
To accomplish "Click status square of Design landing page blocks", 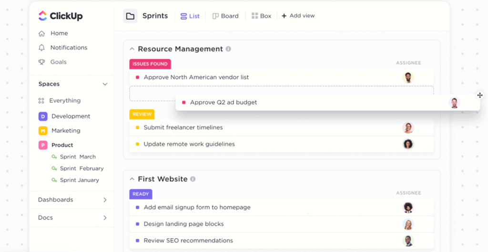I will coord(138,224).
